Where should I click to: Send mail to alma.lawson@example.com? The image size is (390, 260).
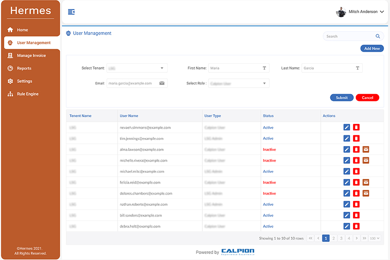(366, 149)
